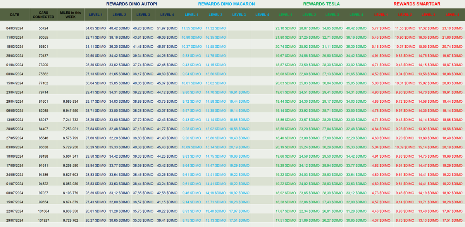The image size is (465, 227).
Task: Select the date cell 01/07/2024
Action: (14, 184)
